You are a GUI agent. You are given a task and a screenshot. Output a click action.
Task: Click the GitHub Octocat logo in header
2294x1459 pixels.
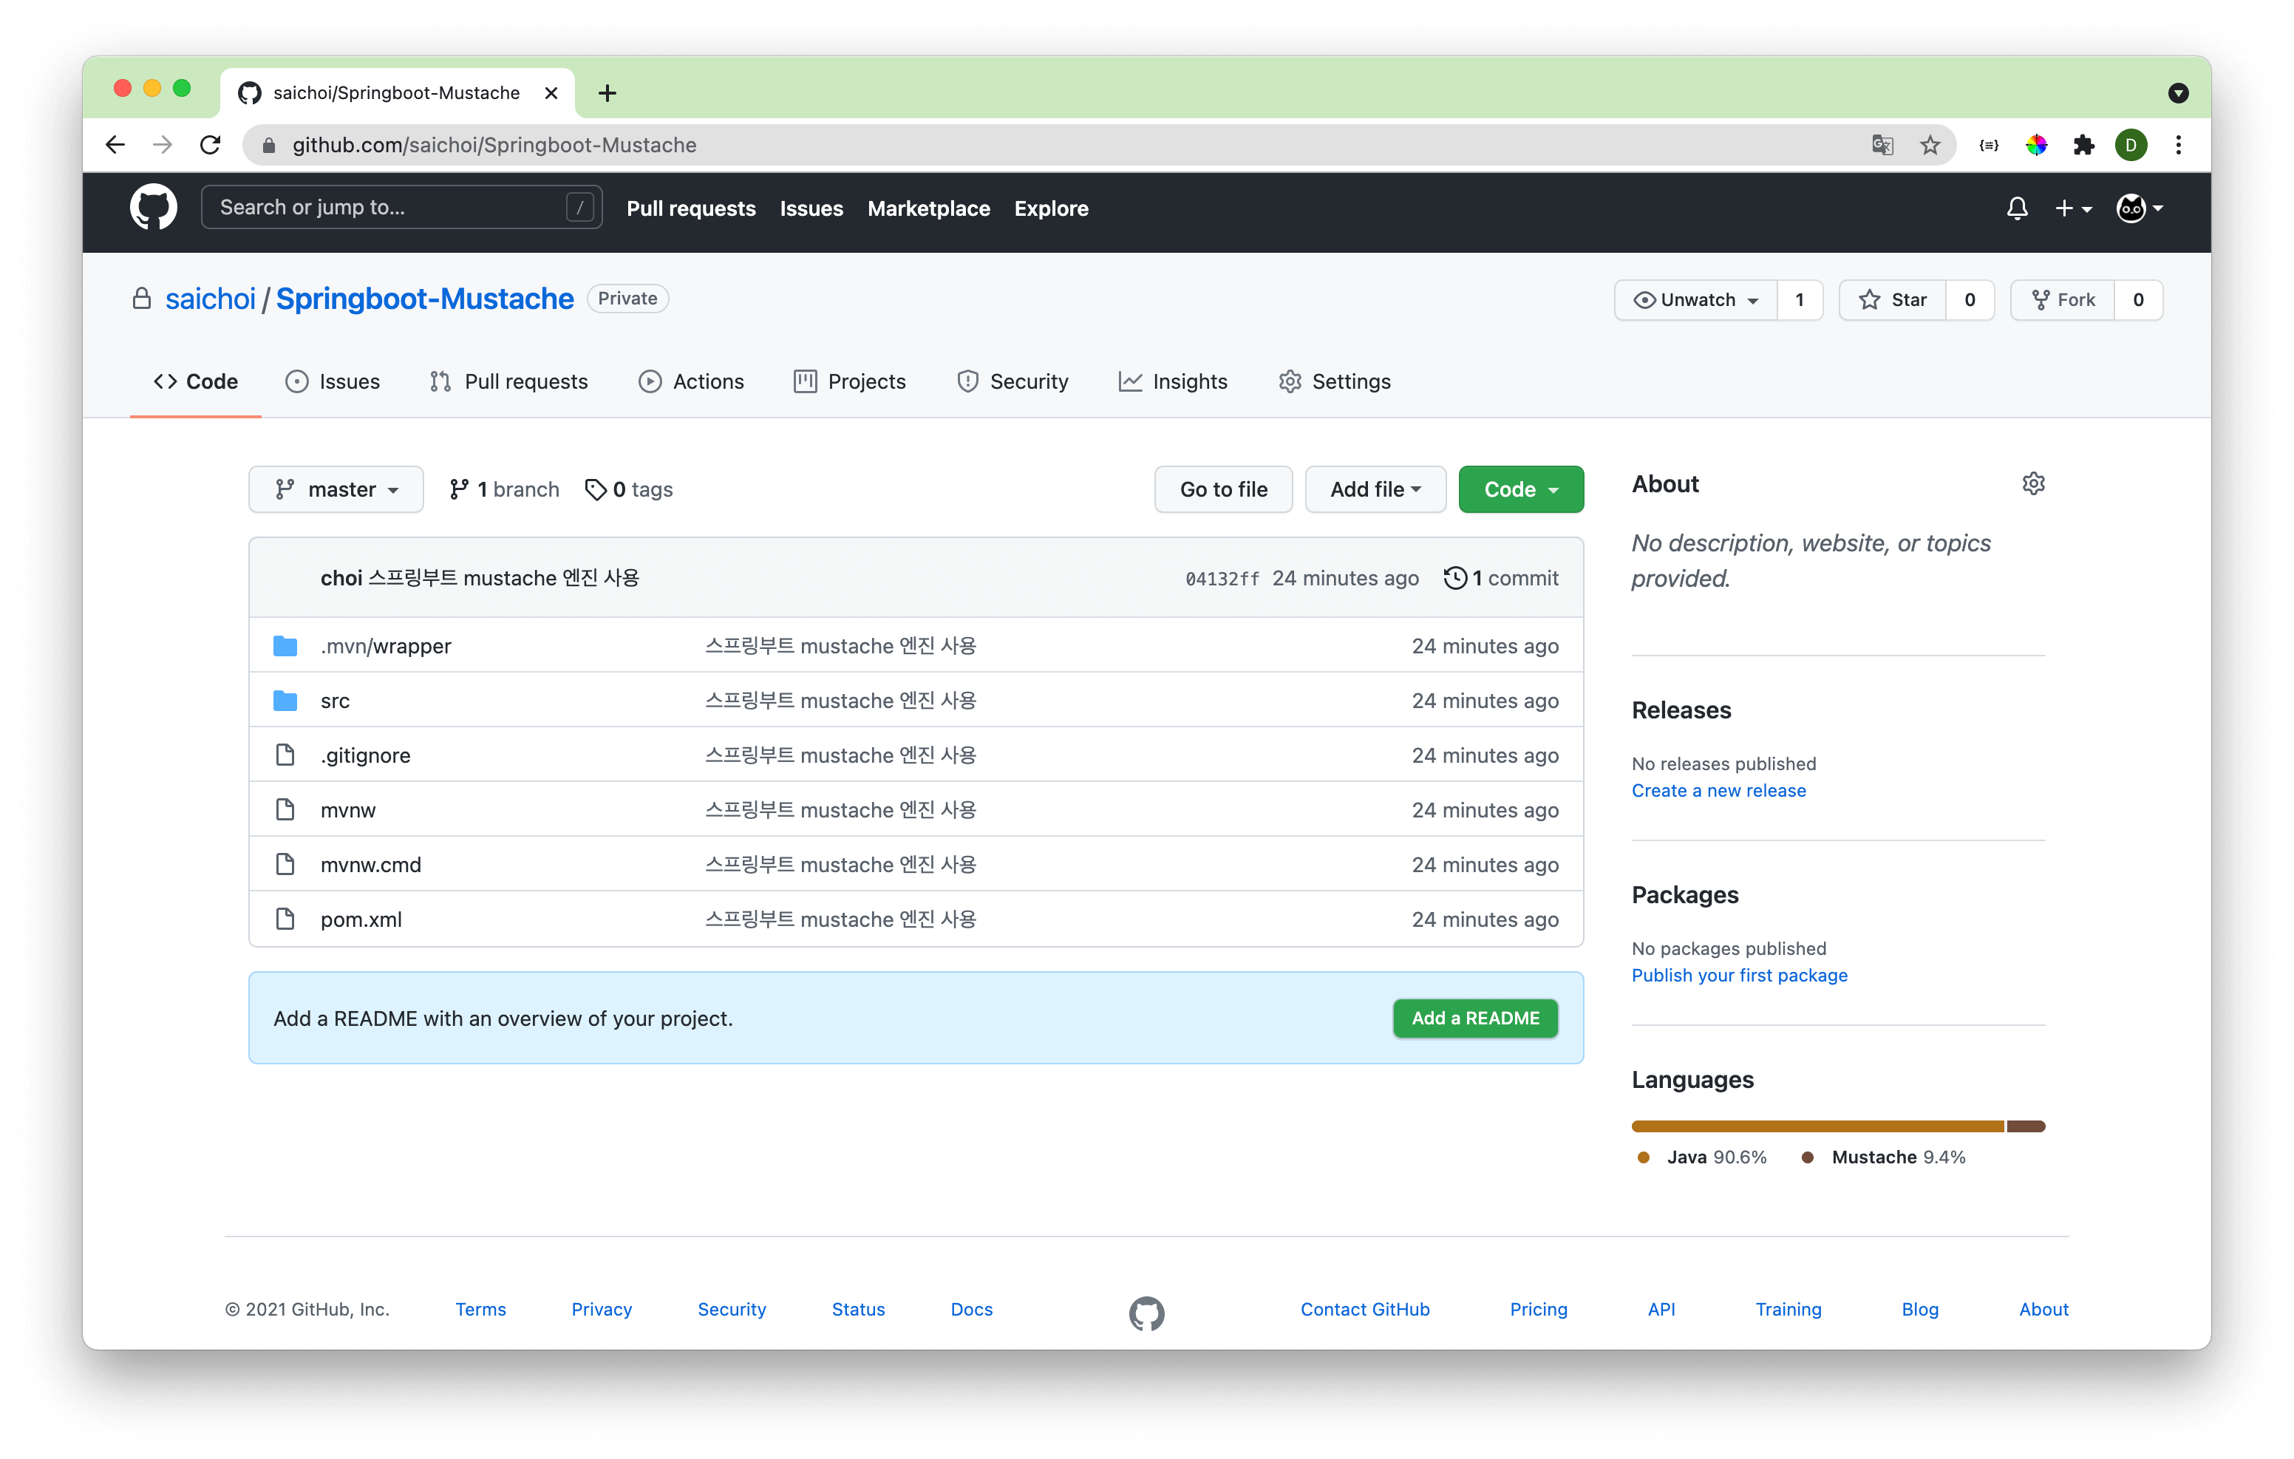click(154, 208)
